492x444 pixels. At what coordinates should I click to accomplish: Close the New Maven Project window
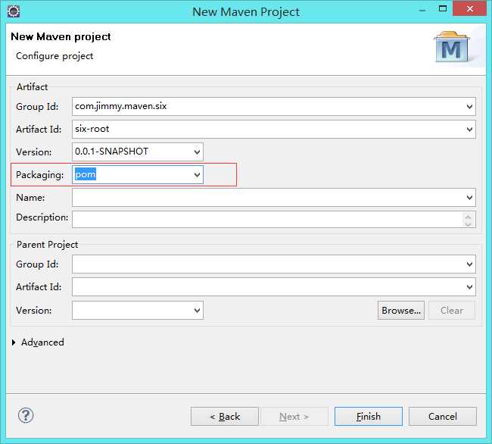tap(470, 9)
